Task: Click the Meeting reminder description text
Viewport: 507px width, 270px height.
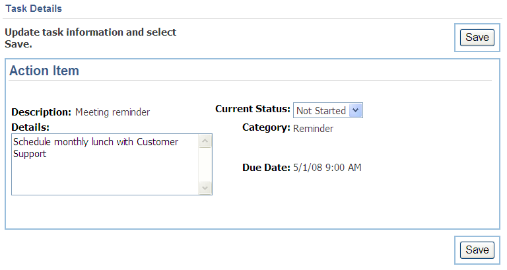Action: pos(112,112)
